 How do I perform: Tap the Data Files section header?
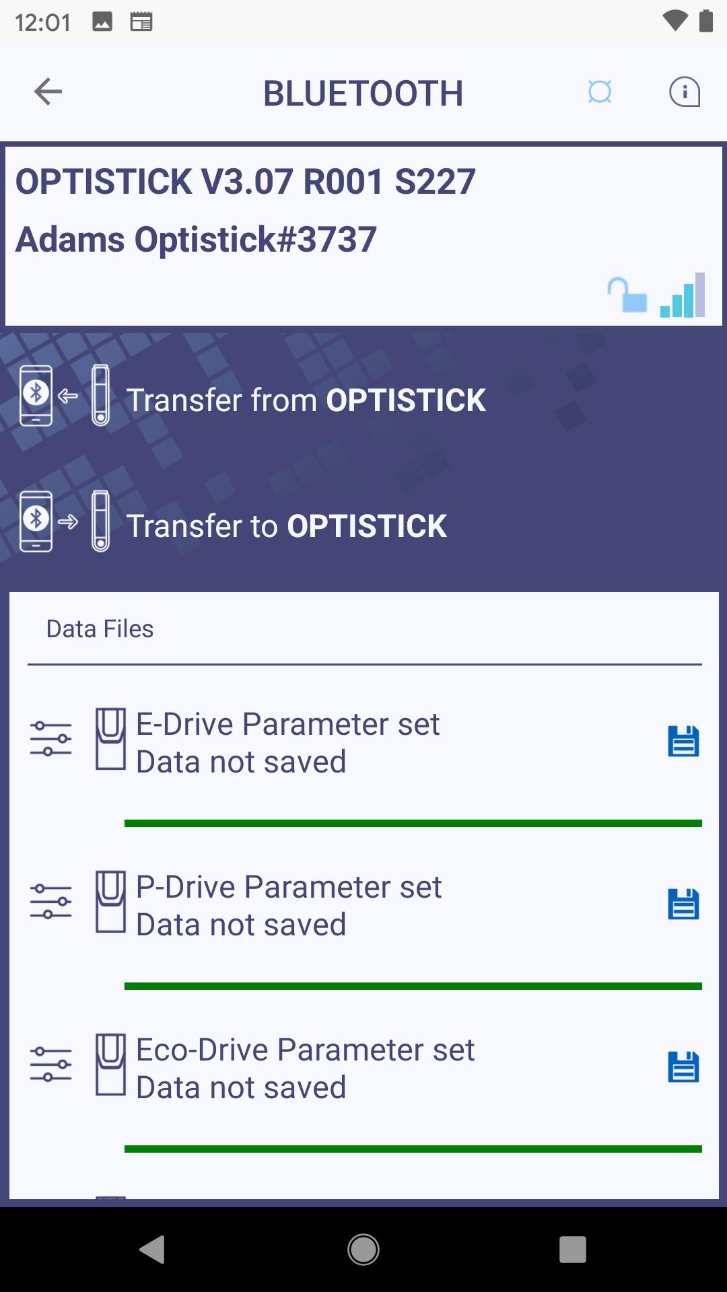click(x=100, y=629)
